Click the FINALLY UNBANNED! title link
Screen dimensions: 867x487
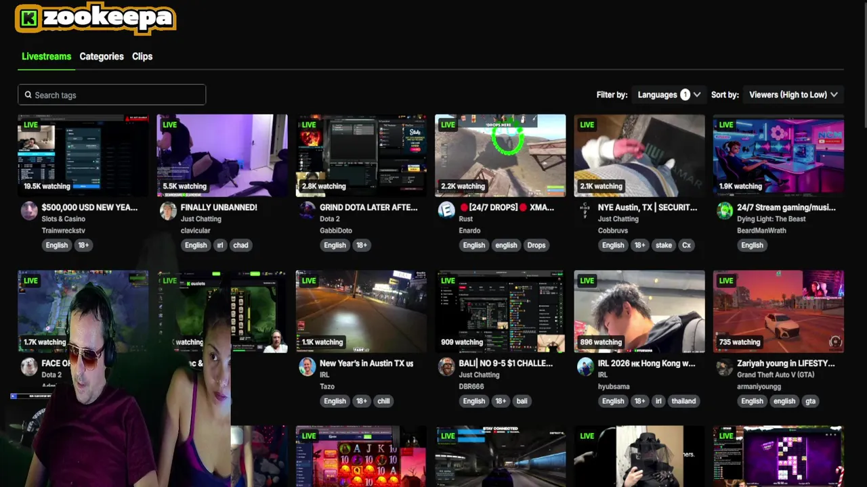219,208
